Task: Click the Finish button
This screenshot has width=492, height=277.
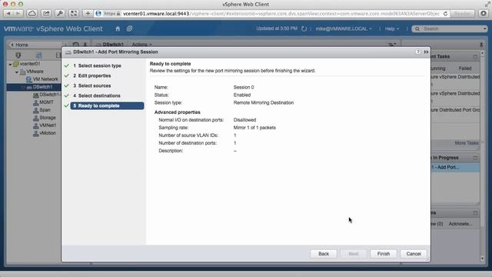Action: (383, 254)
